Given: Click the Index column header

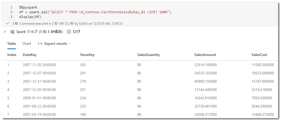Looking at the screenshot, I should (12, 55).
